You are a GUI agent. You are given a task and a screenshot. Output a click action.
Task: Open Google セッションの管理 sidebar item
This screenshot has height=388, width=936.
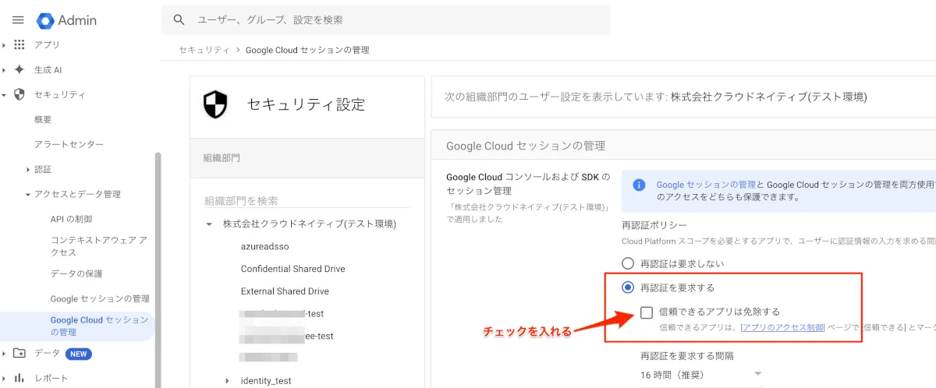point(100,298)
